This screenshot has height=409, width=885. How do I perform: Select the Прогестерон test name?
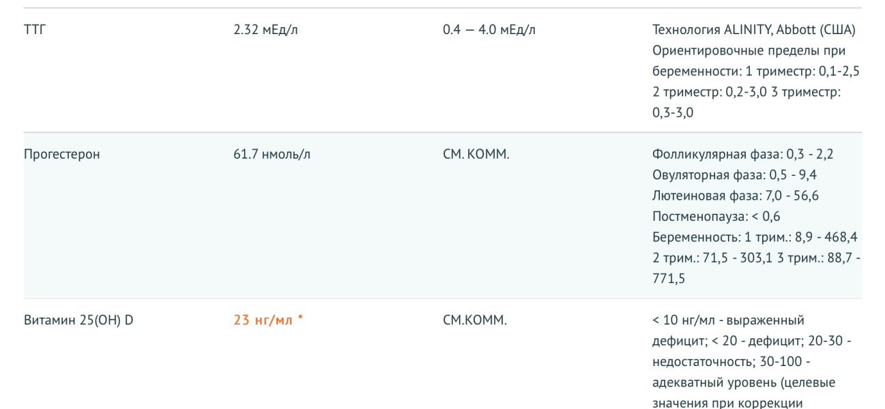point(61,155)
